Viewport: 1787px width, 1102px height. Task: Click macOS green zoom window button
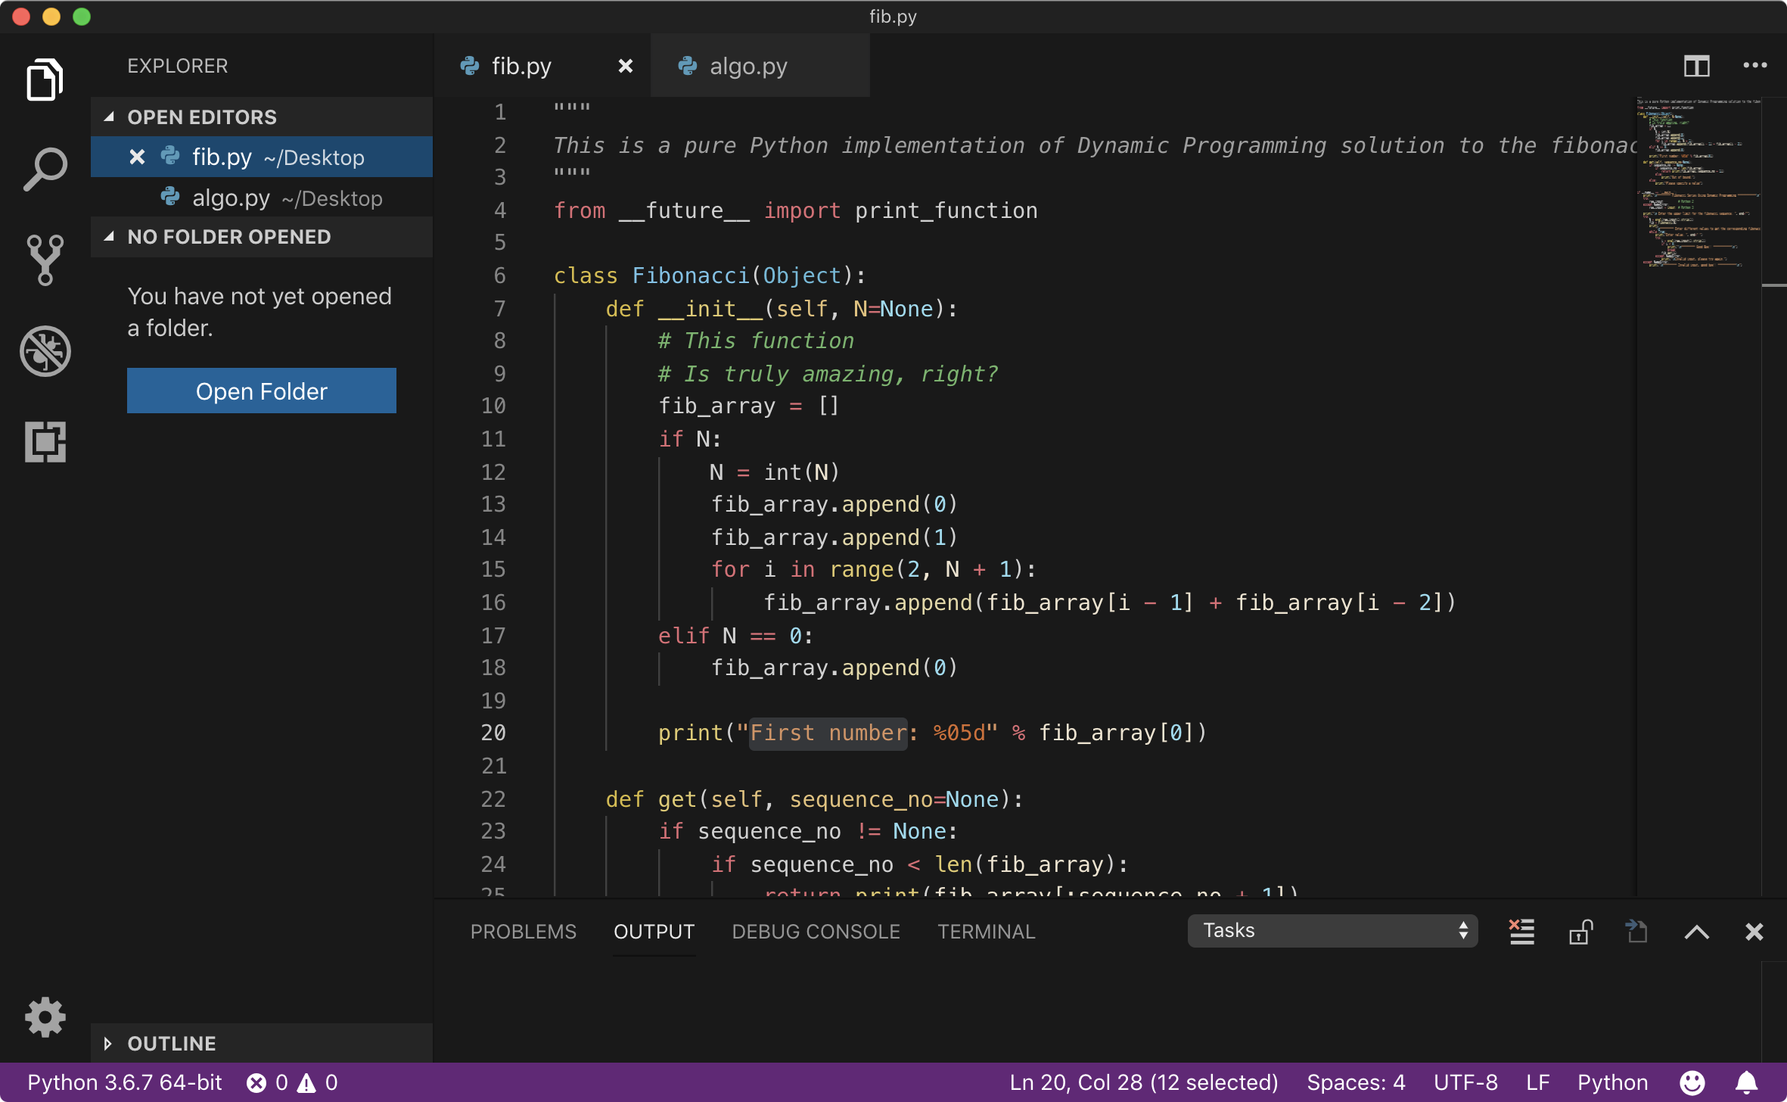click(x=82, y=16)
